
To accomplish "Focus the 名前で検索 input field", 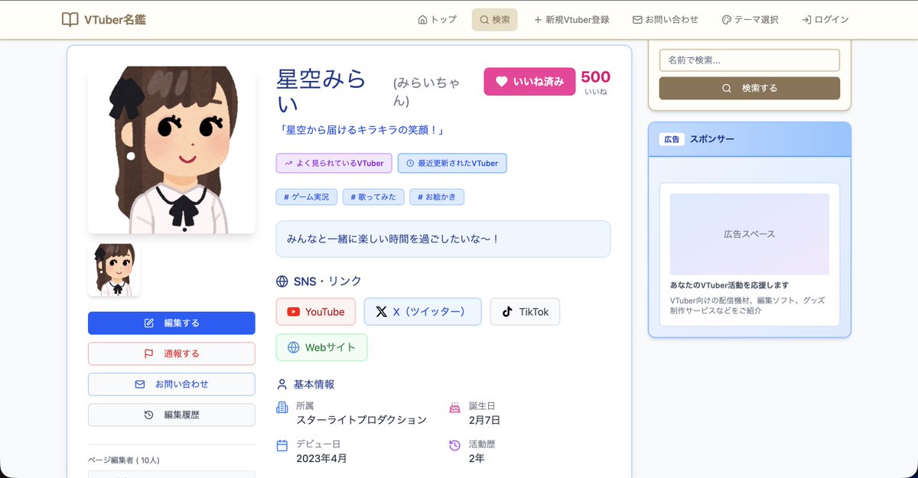I will [750, 60].
